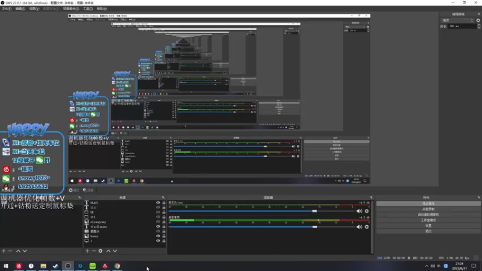Add a new scene with the plus icon
The height and width of the screenshot is (271, 482).
[x=4, y=251]
